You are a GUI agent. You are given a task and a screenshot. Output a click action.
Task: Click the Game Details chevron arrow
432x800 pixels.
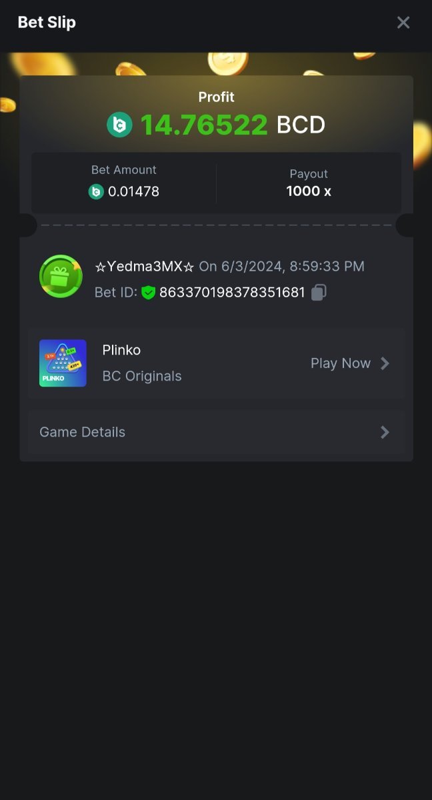pos(385,432)
